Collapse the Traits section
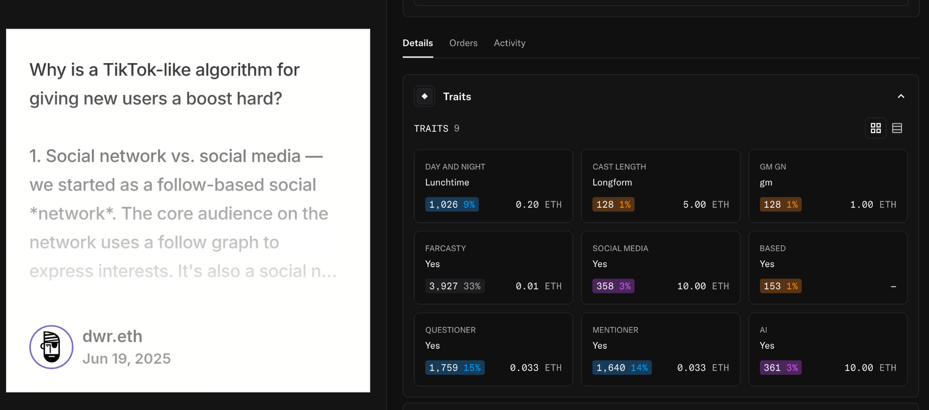The width and height of the screenshot is (929, 410). pos(901,96)
